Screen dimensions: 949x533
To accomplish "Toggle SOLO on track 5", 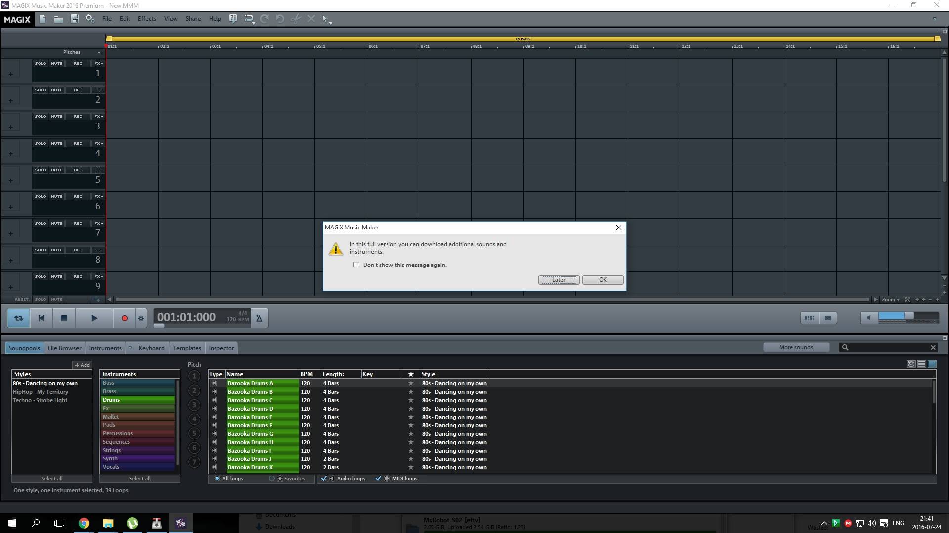I will (x=41, y=170).
